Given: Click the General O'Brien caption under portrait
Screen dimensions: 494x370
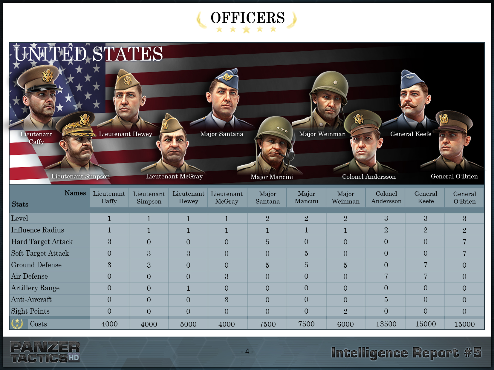Looking at the screenshot, I should point(454,176).
